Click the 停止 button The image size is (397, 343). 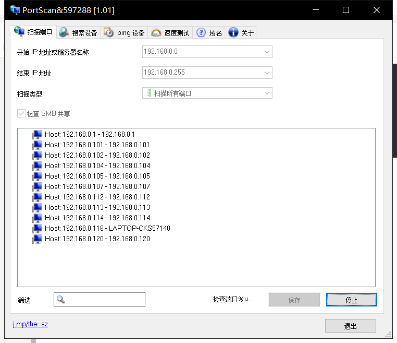click(x=352, y=300)
